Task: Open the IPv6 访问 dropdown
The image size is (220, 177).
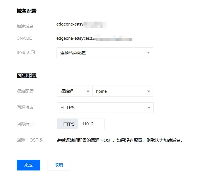Action: [x=104, y=53]
